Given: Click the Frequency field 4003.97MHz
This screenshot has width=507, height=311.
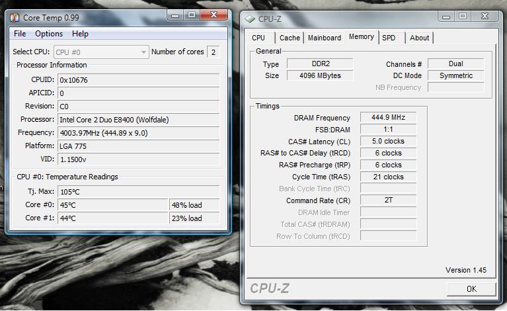Looking at the screenshot, I should pyautogui.click(x=138, y=133).
